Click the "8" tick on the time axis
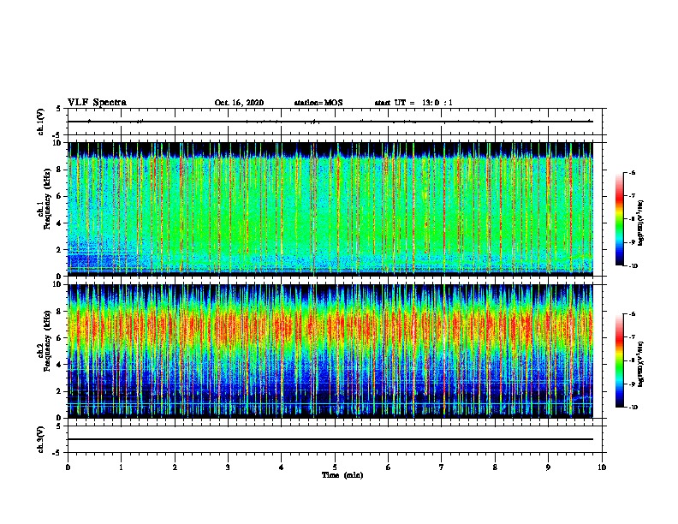The width and height of the screenshot is (678, 524). coord(495,467)
